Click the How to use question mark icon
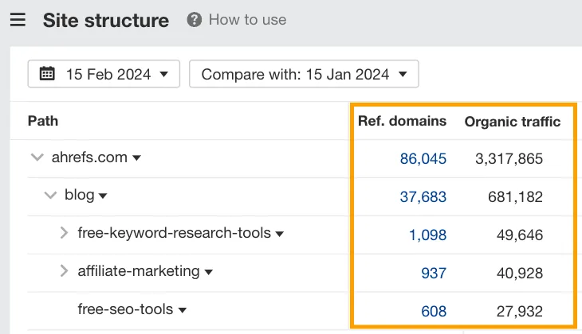 pyautogui.click(x=194, y=20)
